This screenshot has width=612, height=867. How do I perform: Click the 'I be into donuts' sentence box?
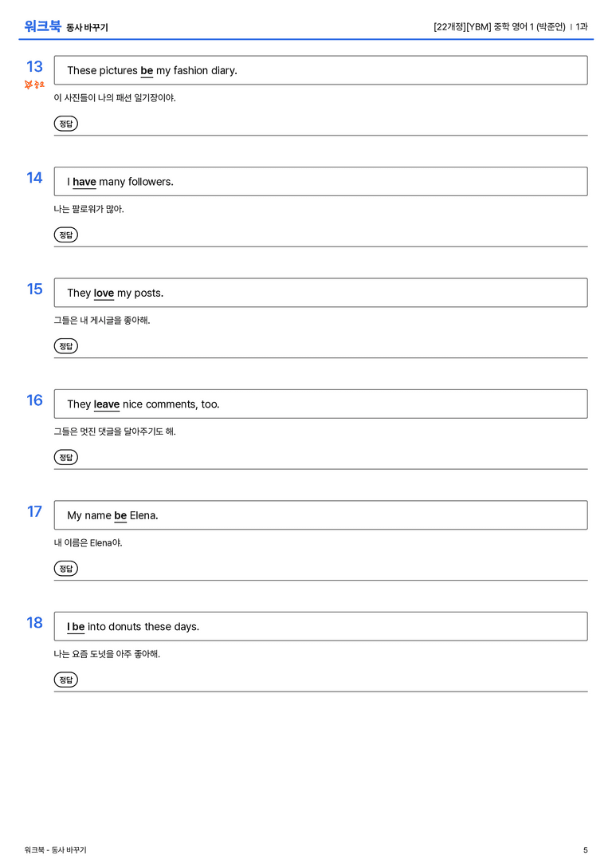point(320,626)
